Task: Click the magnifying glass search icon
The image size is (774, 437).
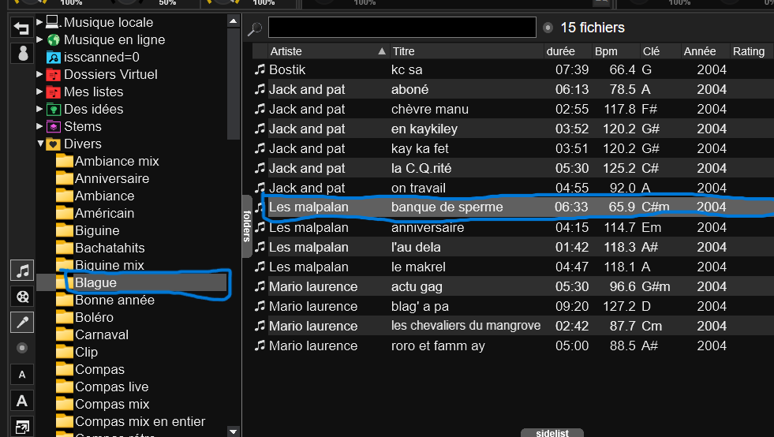Action: point(255,29)
